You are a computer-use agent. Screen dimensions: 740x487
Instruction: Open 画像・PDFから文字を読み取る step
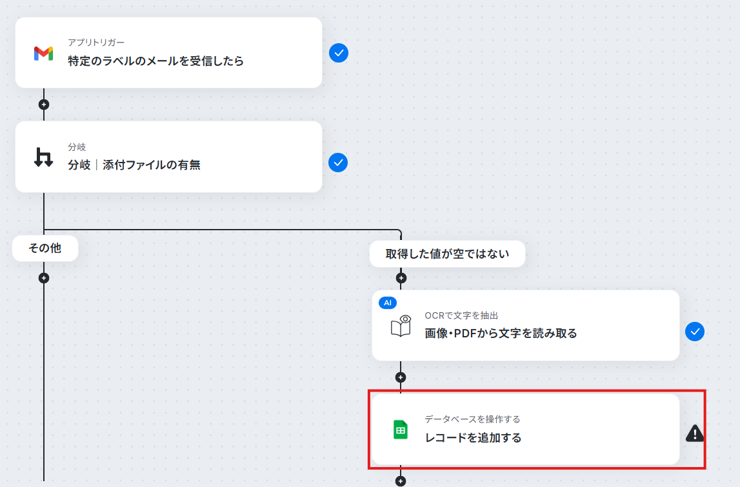point(526,326)
